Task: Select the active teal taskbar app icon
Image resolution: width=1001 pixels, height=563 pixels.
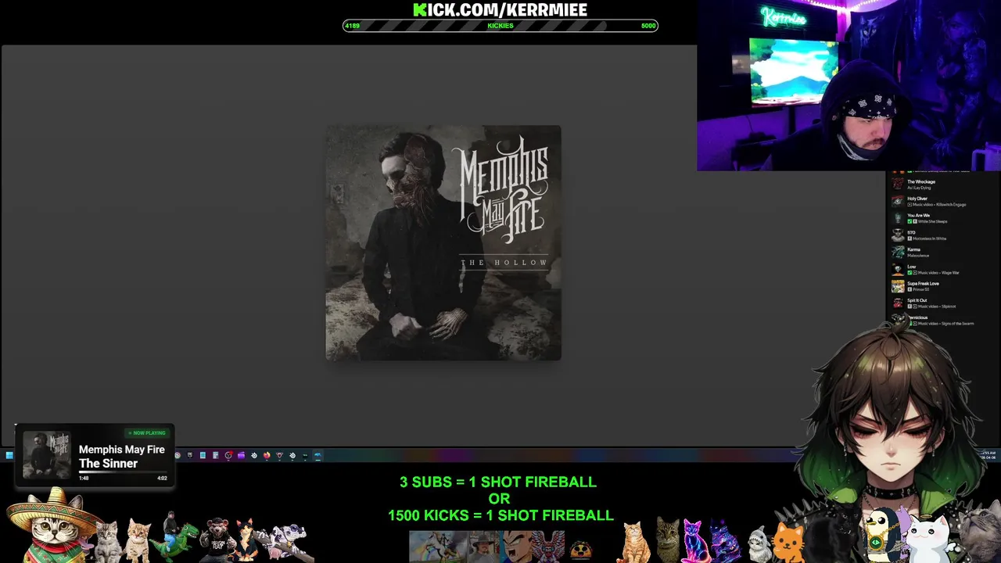Action: pyautogui.click(x=318, y=455)
